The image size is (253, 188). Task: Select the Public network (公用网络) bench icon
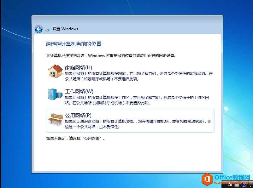click(x=56, y=119)
